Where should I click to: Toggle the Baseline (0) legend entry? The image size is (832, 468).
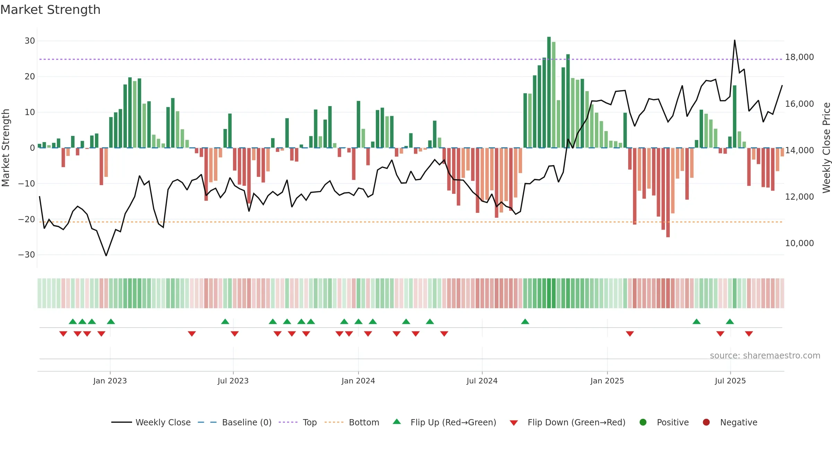[x=234, y=422]
